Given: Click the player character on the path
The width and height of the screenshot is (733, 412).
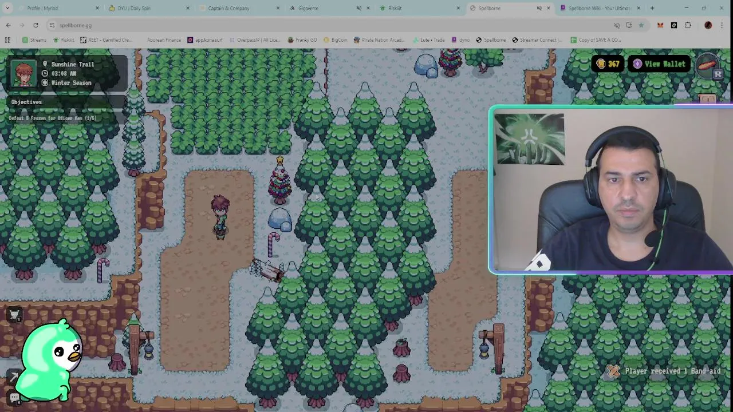Looking at the screenshot, I should pyautogui.click(x=220, y=217).
